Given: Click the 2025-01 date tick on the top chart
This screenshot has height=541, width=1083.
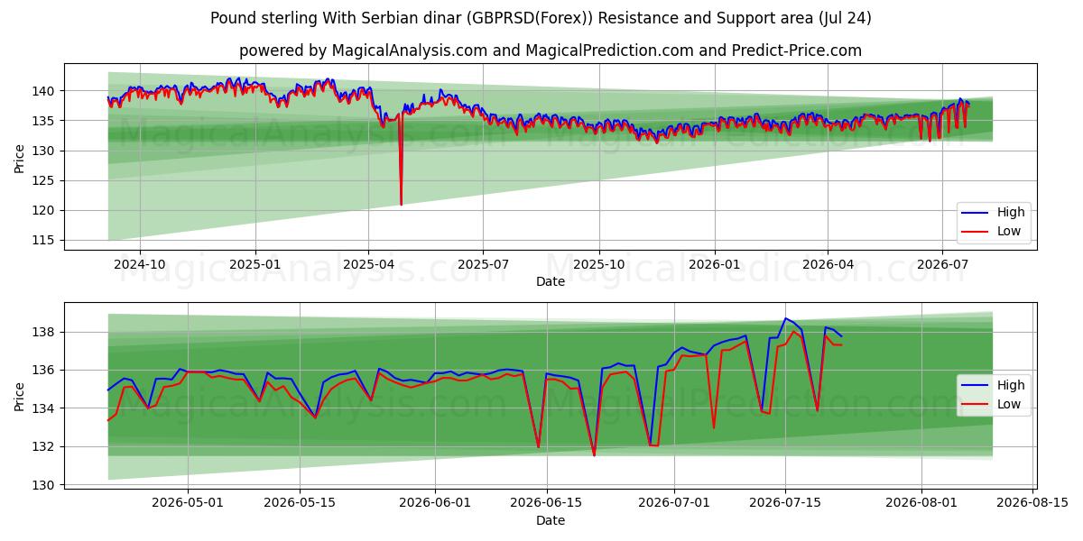Looking at the screenshot, I should (x=255, y=265).
